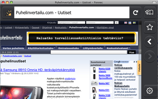The image size is (158, 99).
Task: Open the Nokia 6220 classic link
Action: pos(105,70)
